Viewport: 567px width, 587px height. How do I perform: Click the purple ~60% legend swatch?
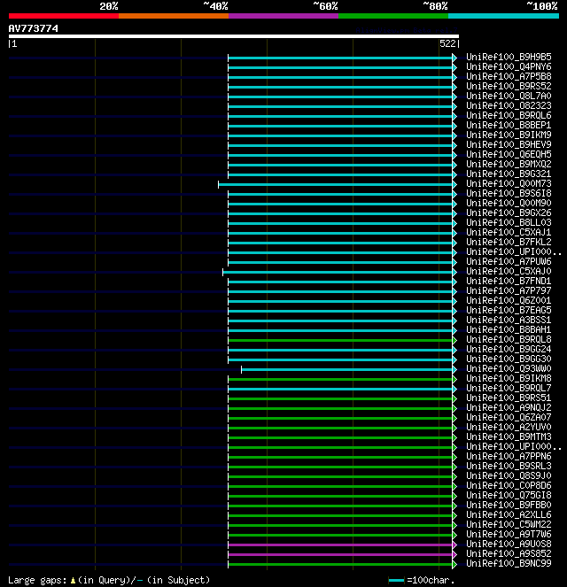pos(283,16)
